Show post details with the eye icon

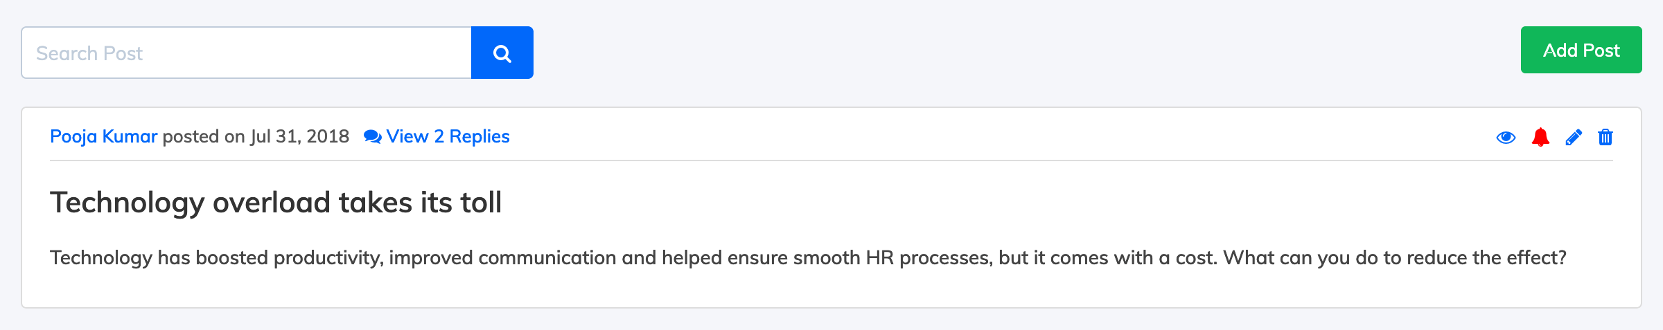(1506, 138)
